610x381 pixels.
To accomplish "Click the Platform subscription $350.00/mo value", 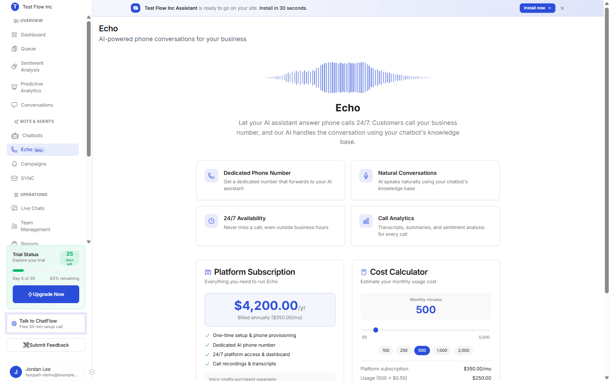I will click(x=477, y=369).
